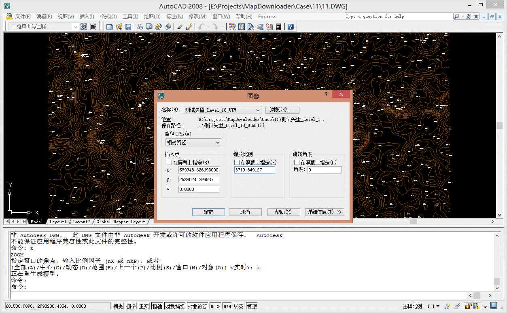Toggle 栅格 grid display in status bar
This screenshot has height=313, width=507.
pos(131,307)
